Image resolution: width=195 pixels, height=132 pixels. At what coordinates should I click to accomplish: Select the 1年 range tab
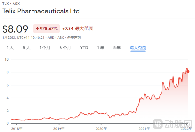pos(100,48)
